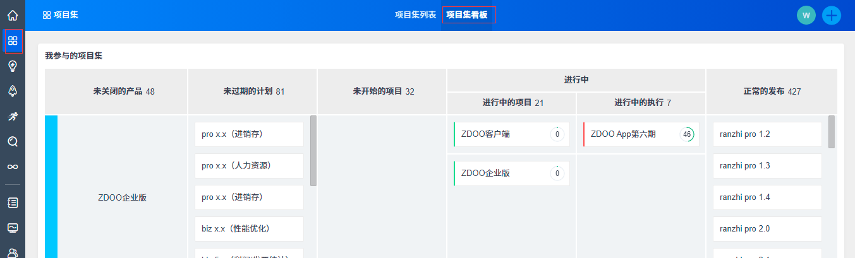Open project card ZDOO客户端
This screenshot has width=855, height=258.
pos(511,134)
